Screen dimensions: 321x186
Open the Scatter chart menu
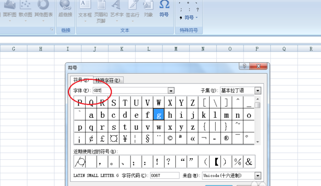point(25,11)
